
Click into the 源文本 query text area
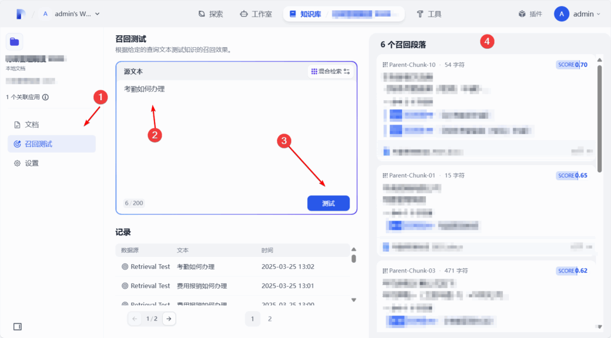(236, 137)
